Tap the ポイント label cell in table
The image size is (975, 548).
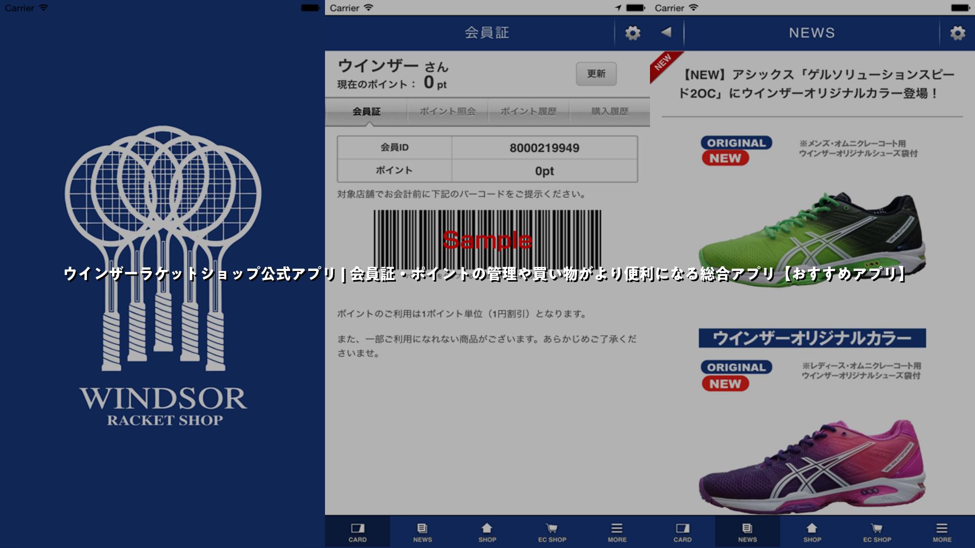tap(395, 171)
